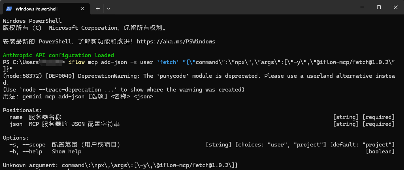Click the PowerShell icon in the tab
This screenshot has height=170, width=404.
9,9
